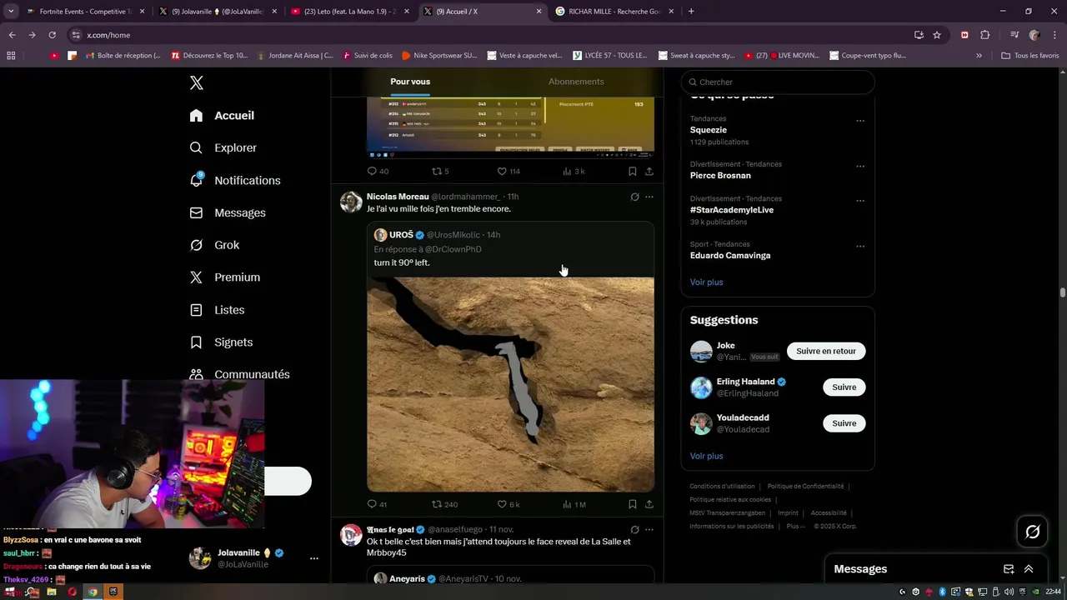
Task: Open a new browser tab
Action: pyautogui.click(x=691, y=12)
